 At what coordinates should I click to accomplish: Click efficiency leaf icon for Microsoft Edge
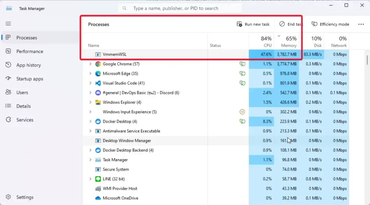[242, 74]
